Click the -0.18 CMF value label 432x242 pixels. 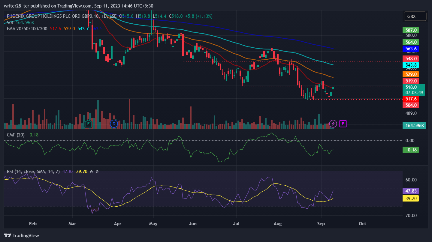tap(411, 150)
